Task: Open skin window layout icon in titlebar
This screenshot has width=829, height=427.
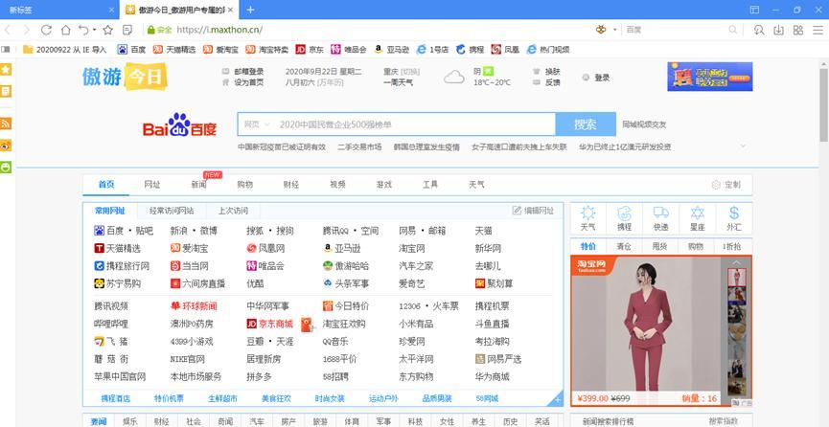Action: coord(754,10)
